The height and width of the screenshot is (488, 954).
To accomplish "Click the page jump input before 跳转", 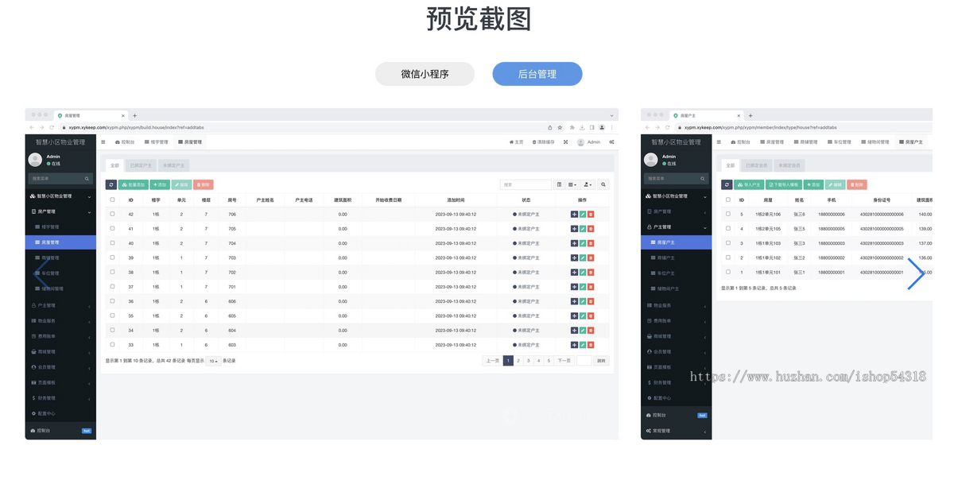I will (x=584, y=361).
